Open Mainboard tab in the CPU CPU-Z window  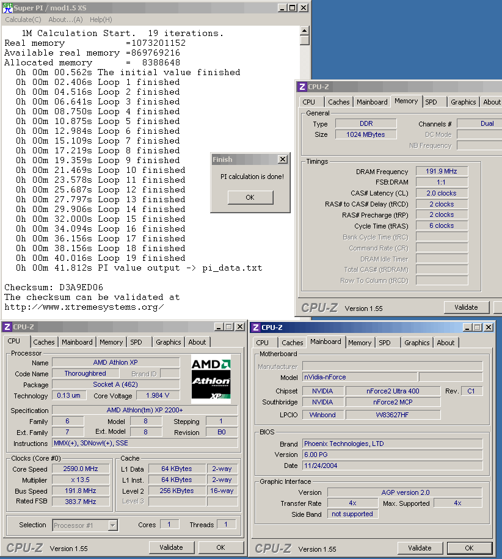point(77,342)
